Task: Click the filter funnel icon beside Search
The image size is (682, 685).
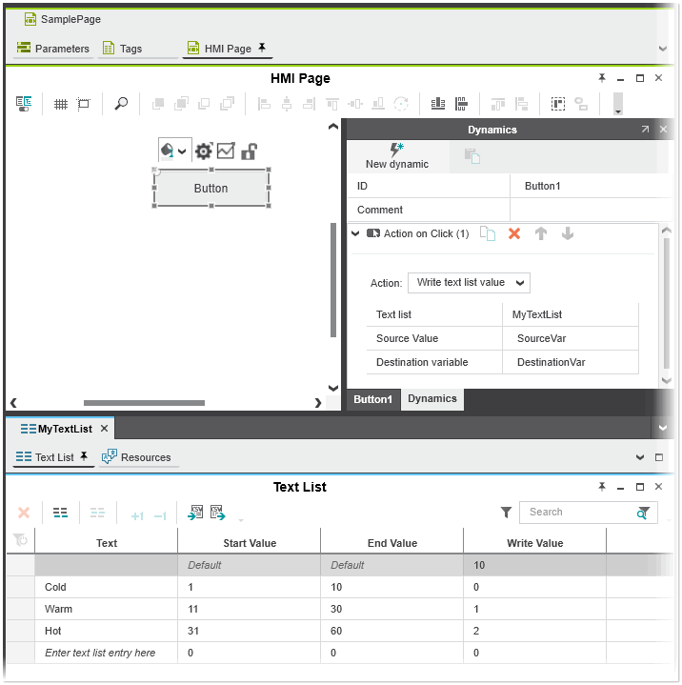Action: point(507,513)
